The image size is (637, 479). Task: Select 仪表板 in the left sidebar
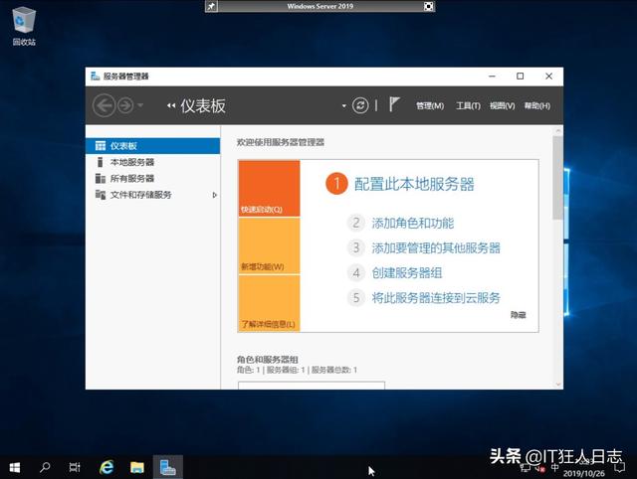(152, 146)
